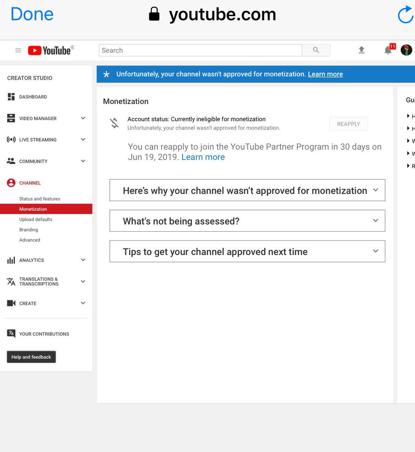Image resolution: width=415 pixels, height=452 pixels.
Task: Click the Video Manager icon
Action: point(11,118)
